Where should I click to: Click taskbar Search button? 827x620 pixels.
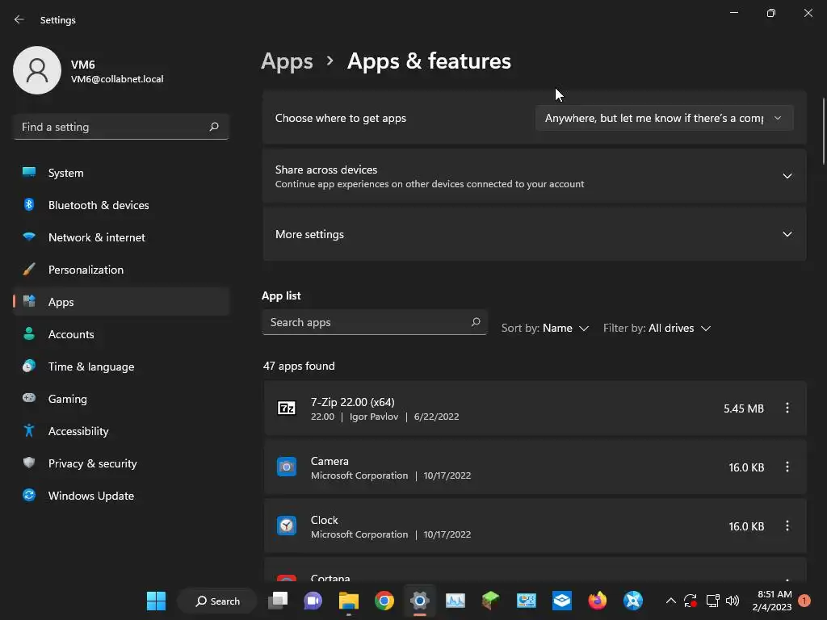coord(217,601)
